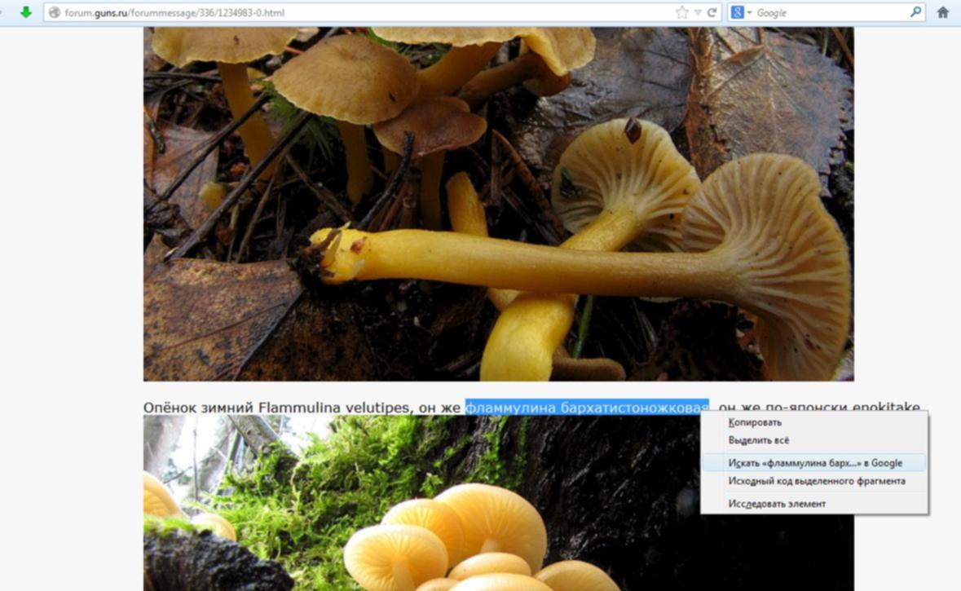
Task: Choose Копировать from the context menu
Action: point(755,422)
